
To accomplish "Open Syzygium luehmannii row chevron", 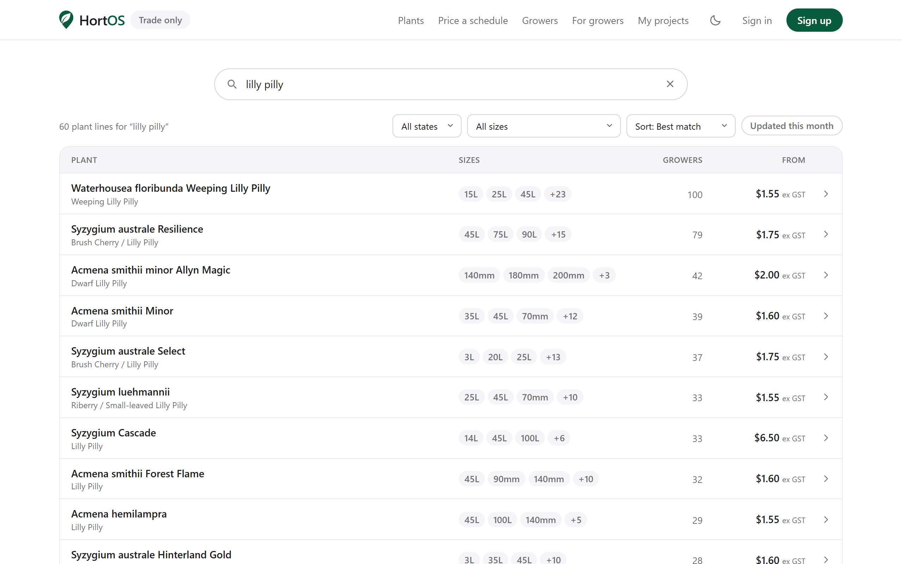I will [826, 397].
